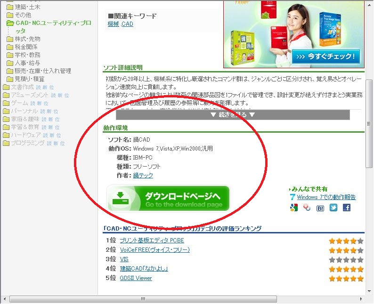Click folder icon beside 学校・教務

point(10,55)
